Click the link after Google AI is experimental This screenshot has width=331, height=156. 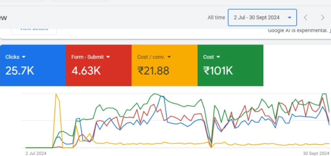[x=330, y=31]
